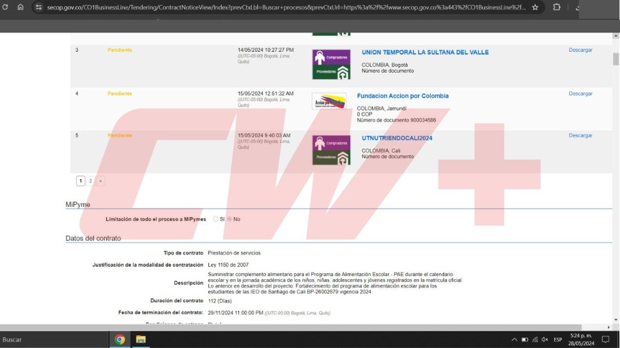Click Ley 1150 de 2007 text
The width and height of the screenshot is (620, 348).
tap(228, 264)
